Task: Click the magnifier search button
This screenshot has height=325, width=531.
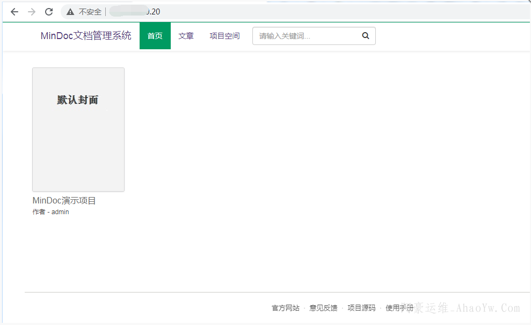Action: (x=366, y=36)
